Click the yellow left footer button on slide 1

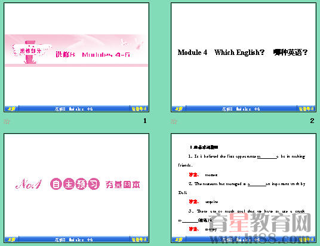pyautogui.click(x=11, y=109)
